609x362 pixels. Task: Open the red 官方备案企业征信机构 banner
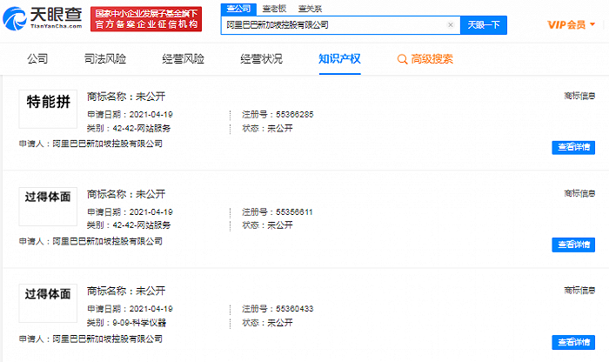coord(146,18)
